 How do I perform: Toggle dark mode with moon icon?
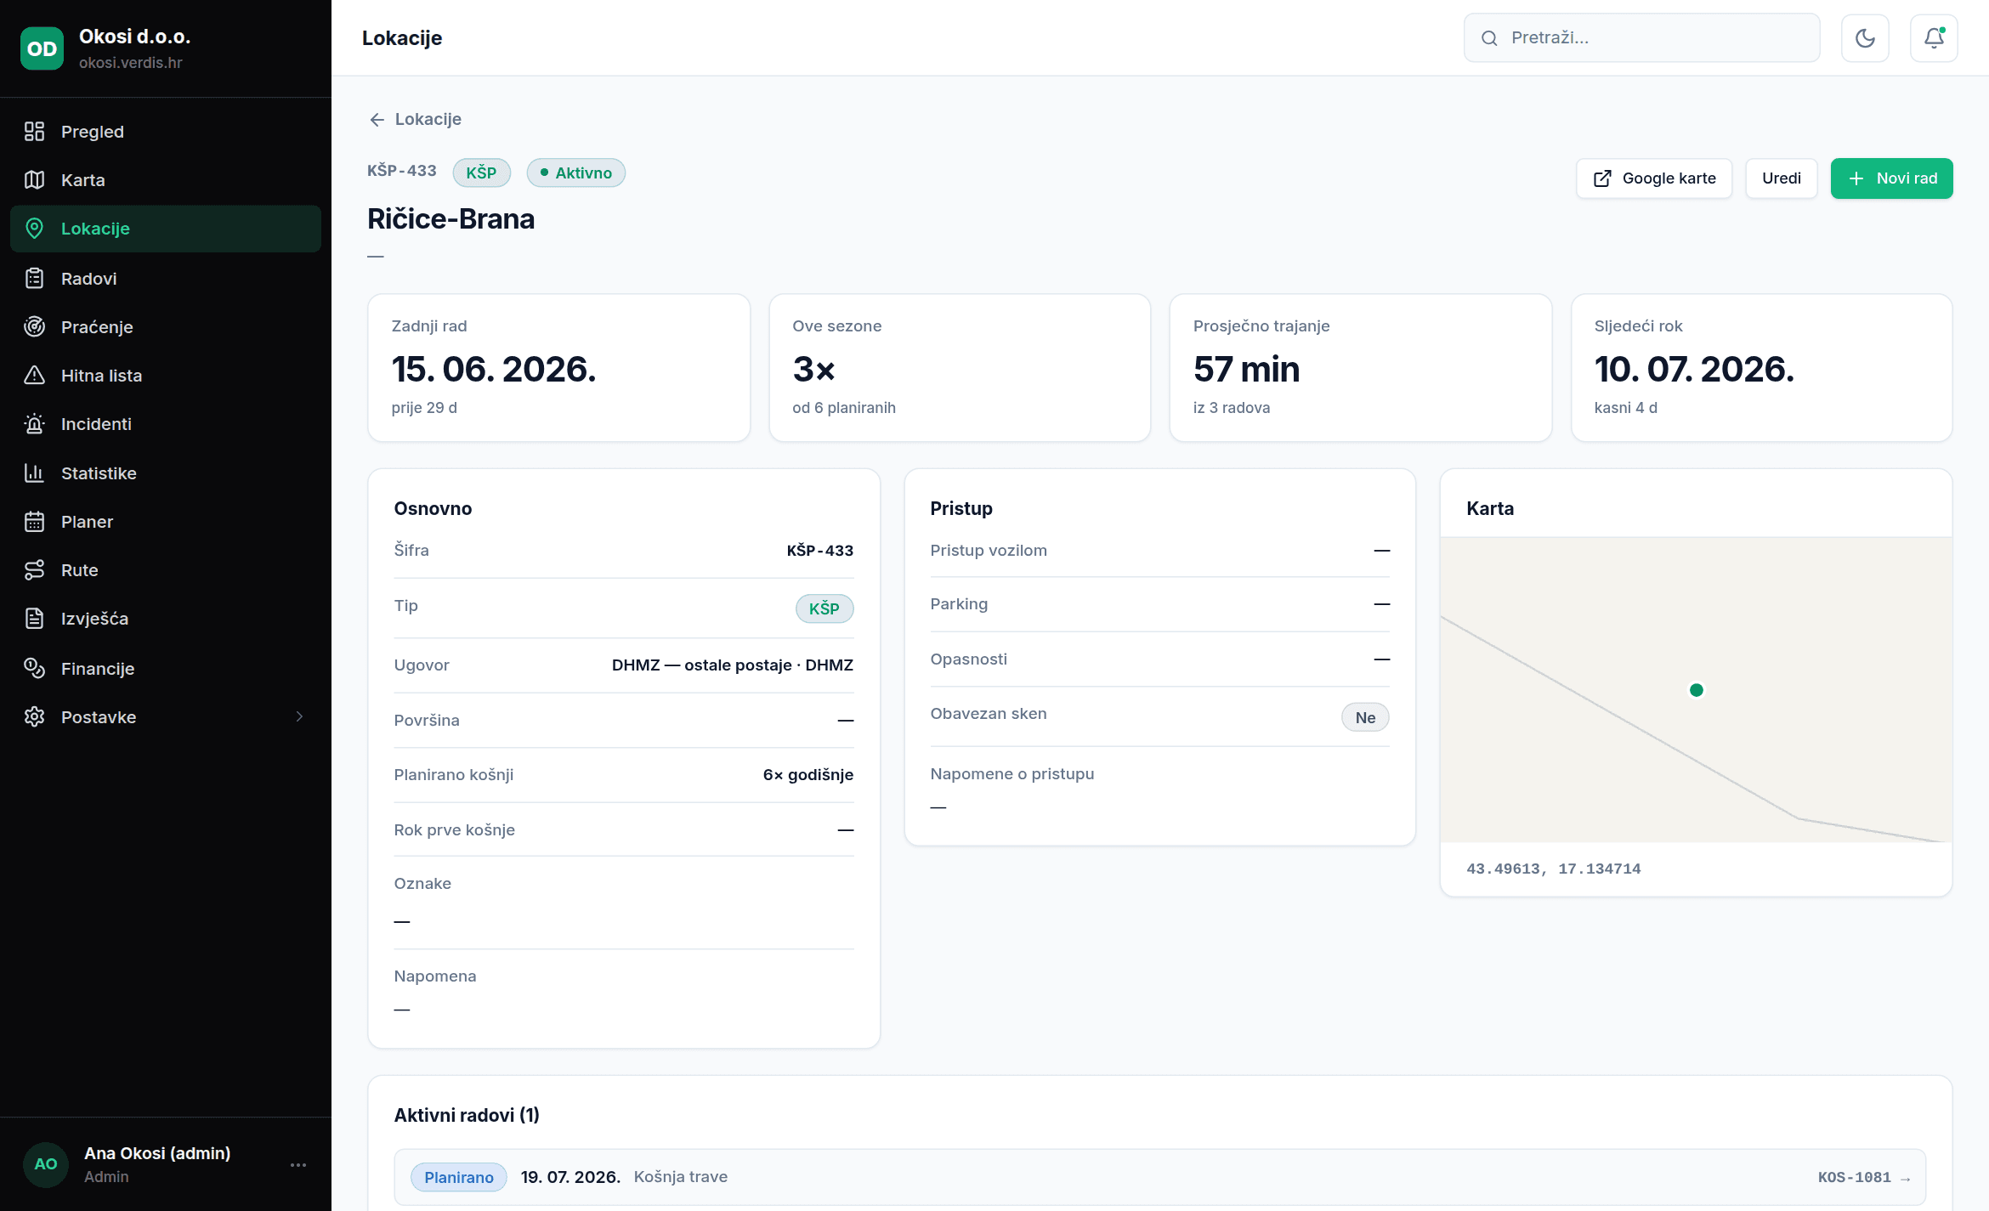(1865, 38)
